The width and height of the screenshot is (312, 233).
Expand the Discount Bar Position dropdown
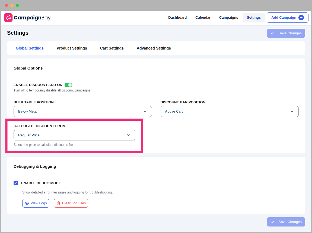point(229,111)
